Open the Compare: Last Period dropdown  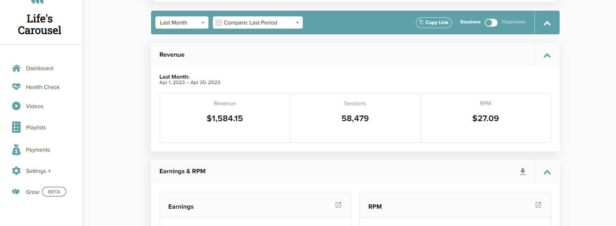point(258,23)
